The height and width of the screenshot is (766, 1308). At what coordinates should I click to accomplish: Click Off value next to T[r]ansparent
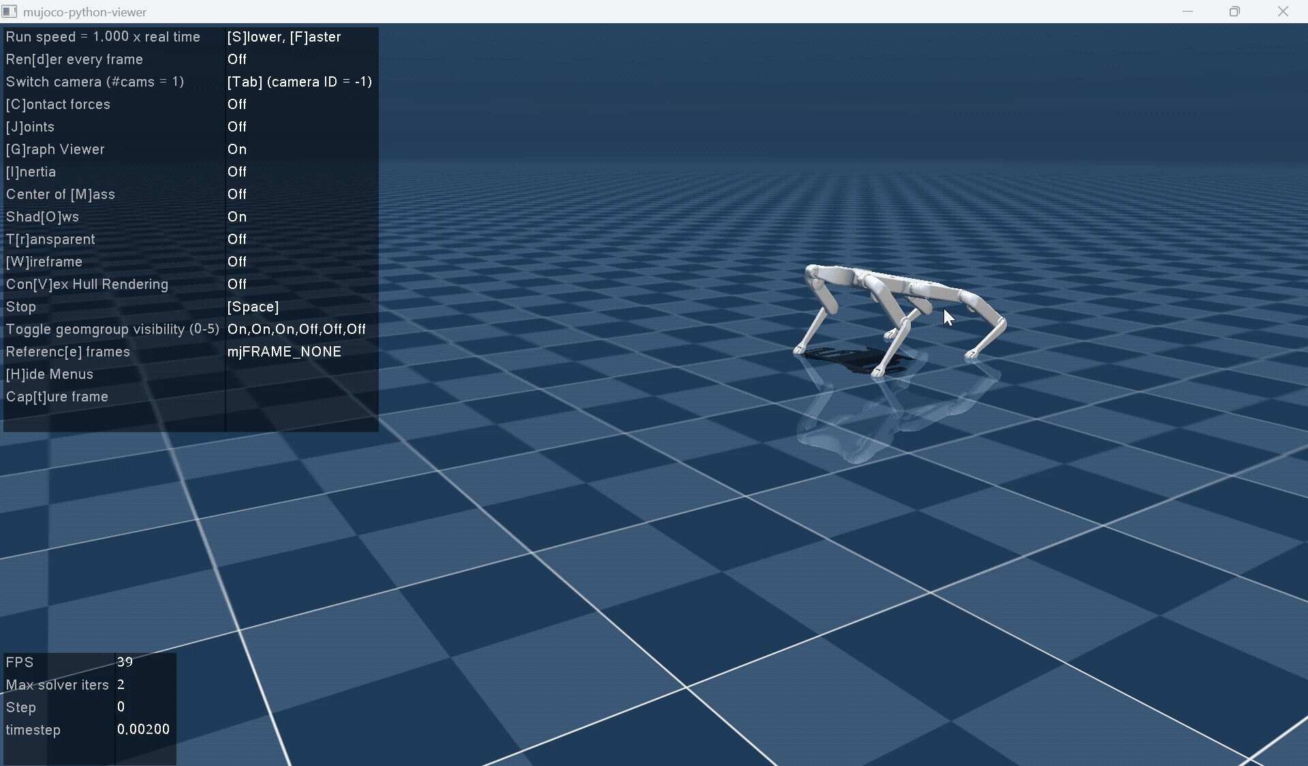237,239
